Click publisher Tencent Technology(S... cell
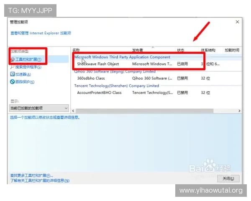This screenshot has width=251, height=201. tap(153, 93)
